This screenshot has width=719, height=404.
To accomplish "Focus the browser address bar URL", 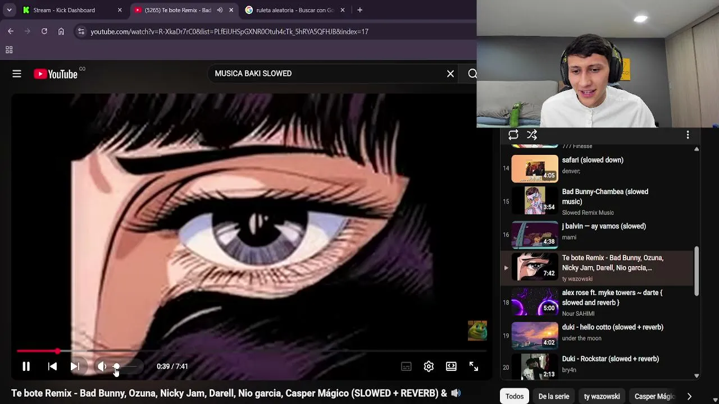I will (x=230, y=31).
